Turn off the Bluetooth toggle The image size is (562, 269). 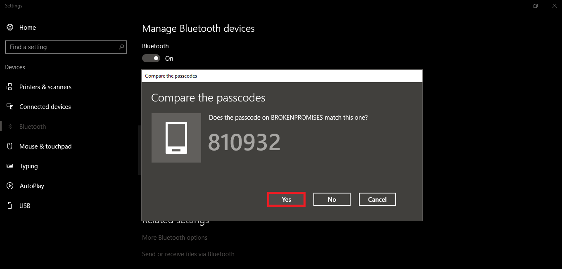pyautogui.click(x=151, y=58)
